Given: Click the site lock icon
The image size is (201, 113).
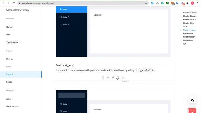Looking at the screenshot, I should point(19,3).
